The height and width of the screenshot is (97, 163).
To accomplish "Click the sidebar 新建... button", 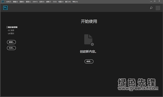I will coord(11,42).
